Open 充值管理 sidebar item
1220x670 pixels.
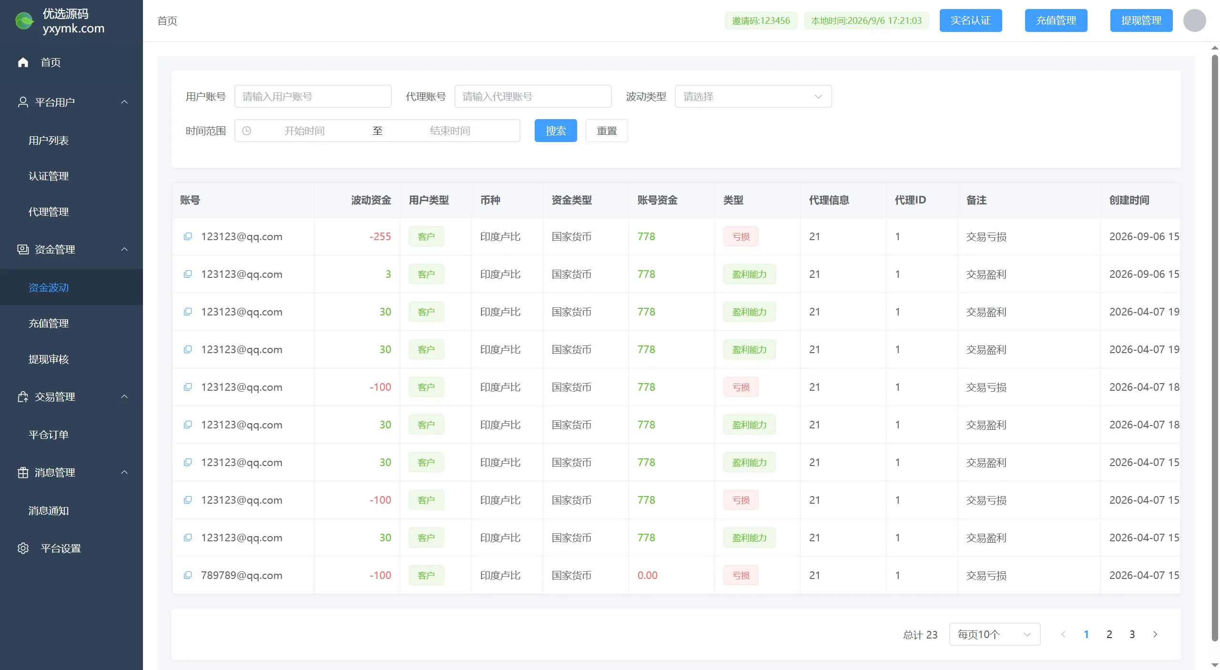[x=71, y=323]
